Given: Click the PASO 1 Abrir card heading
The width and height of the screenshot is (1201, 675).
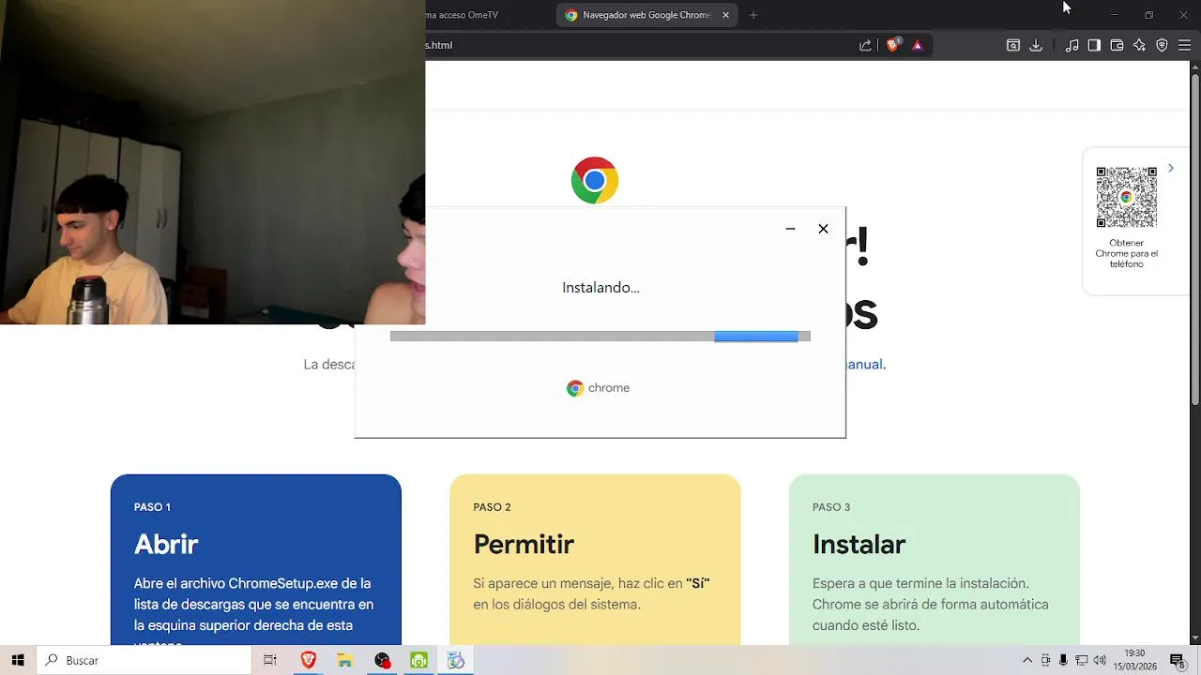Looking at the screenshot, I should [166, 544].
